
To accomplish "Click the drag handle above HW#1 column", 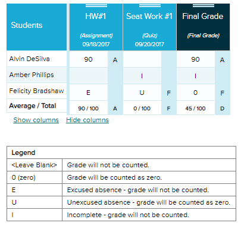I will (x=96, y=5).
